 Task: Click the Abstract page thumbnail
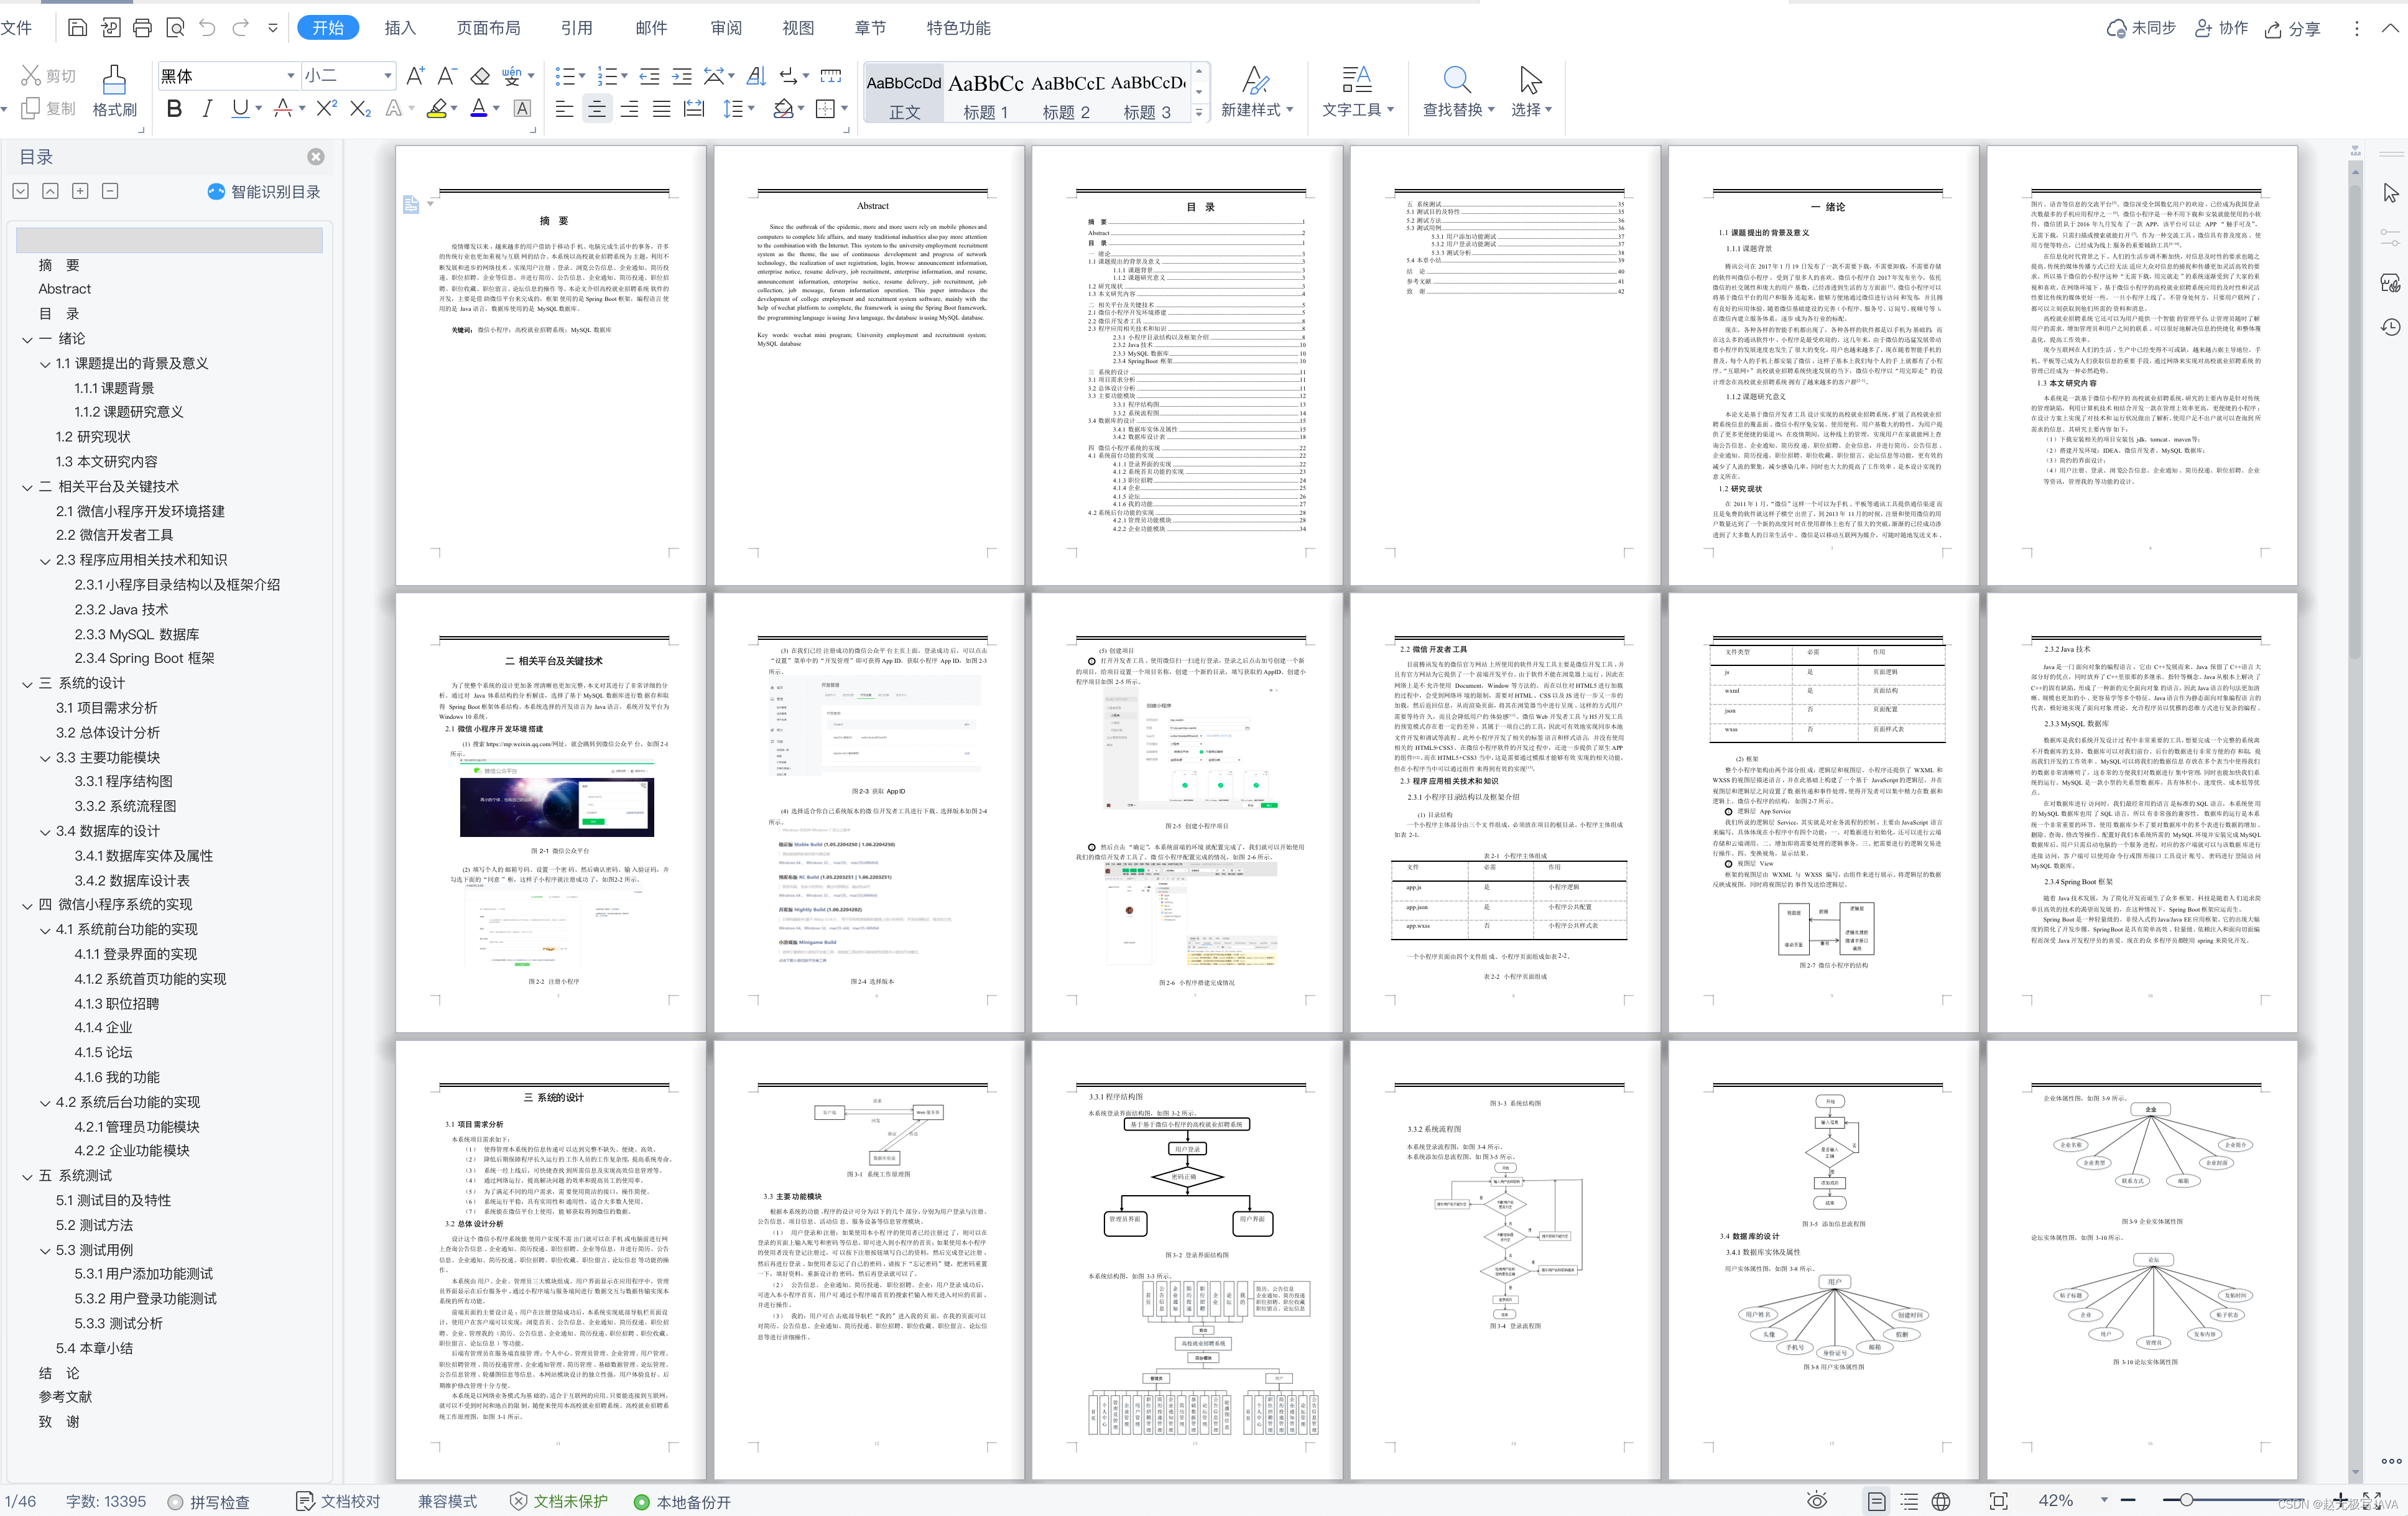pyautogui.click(x=869, y=365)
